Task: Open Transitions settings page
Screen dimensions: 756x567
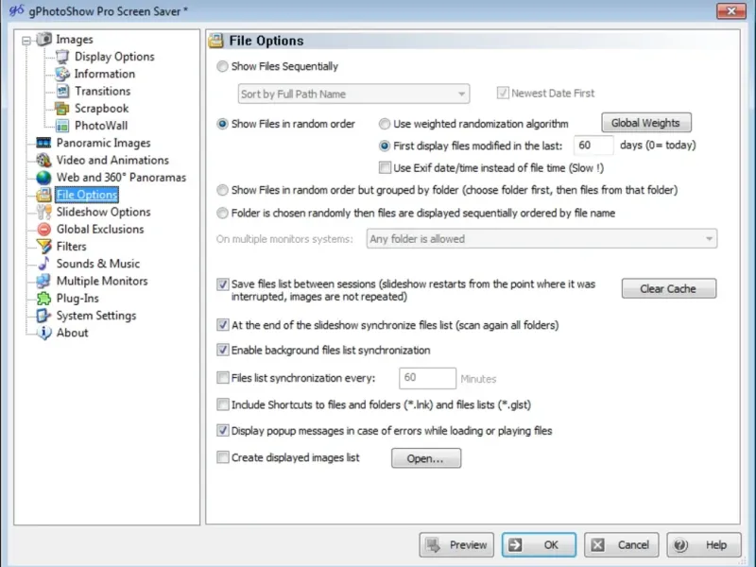Action: pos(102,91)
